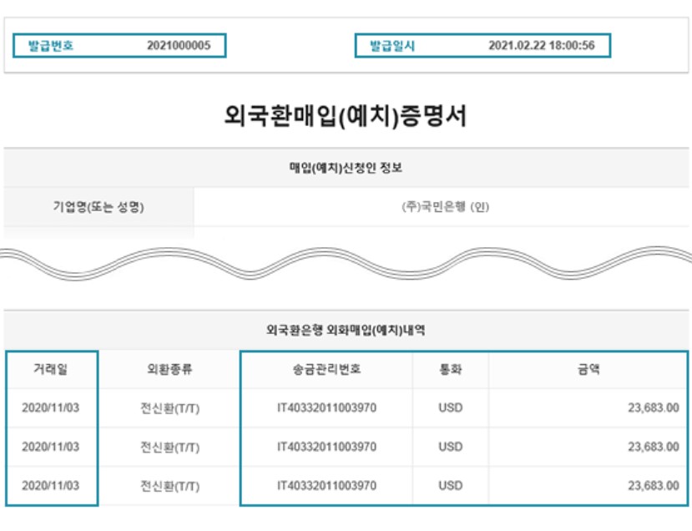Viewport: 692px width, 531px height.
Task: Select the first row USD currency cell
Action: click(451, 407)
